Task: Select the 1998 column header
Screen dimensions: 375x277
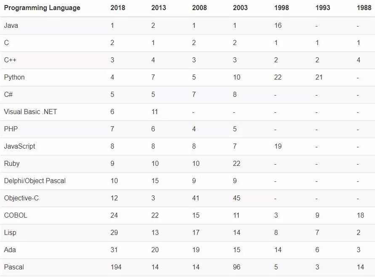Action: [282, 8]
